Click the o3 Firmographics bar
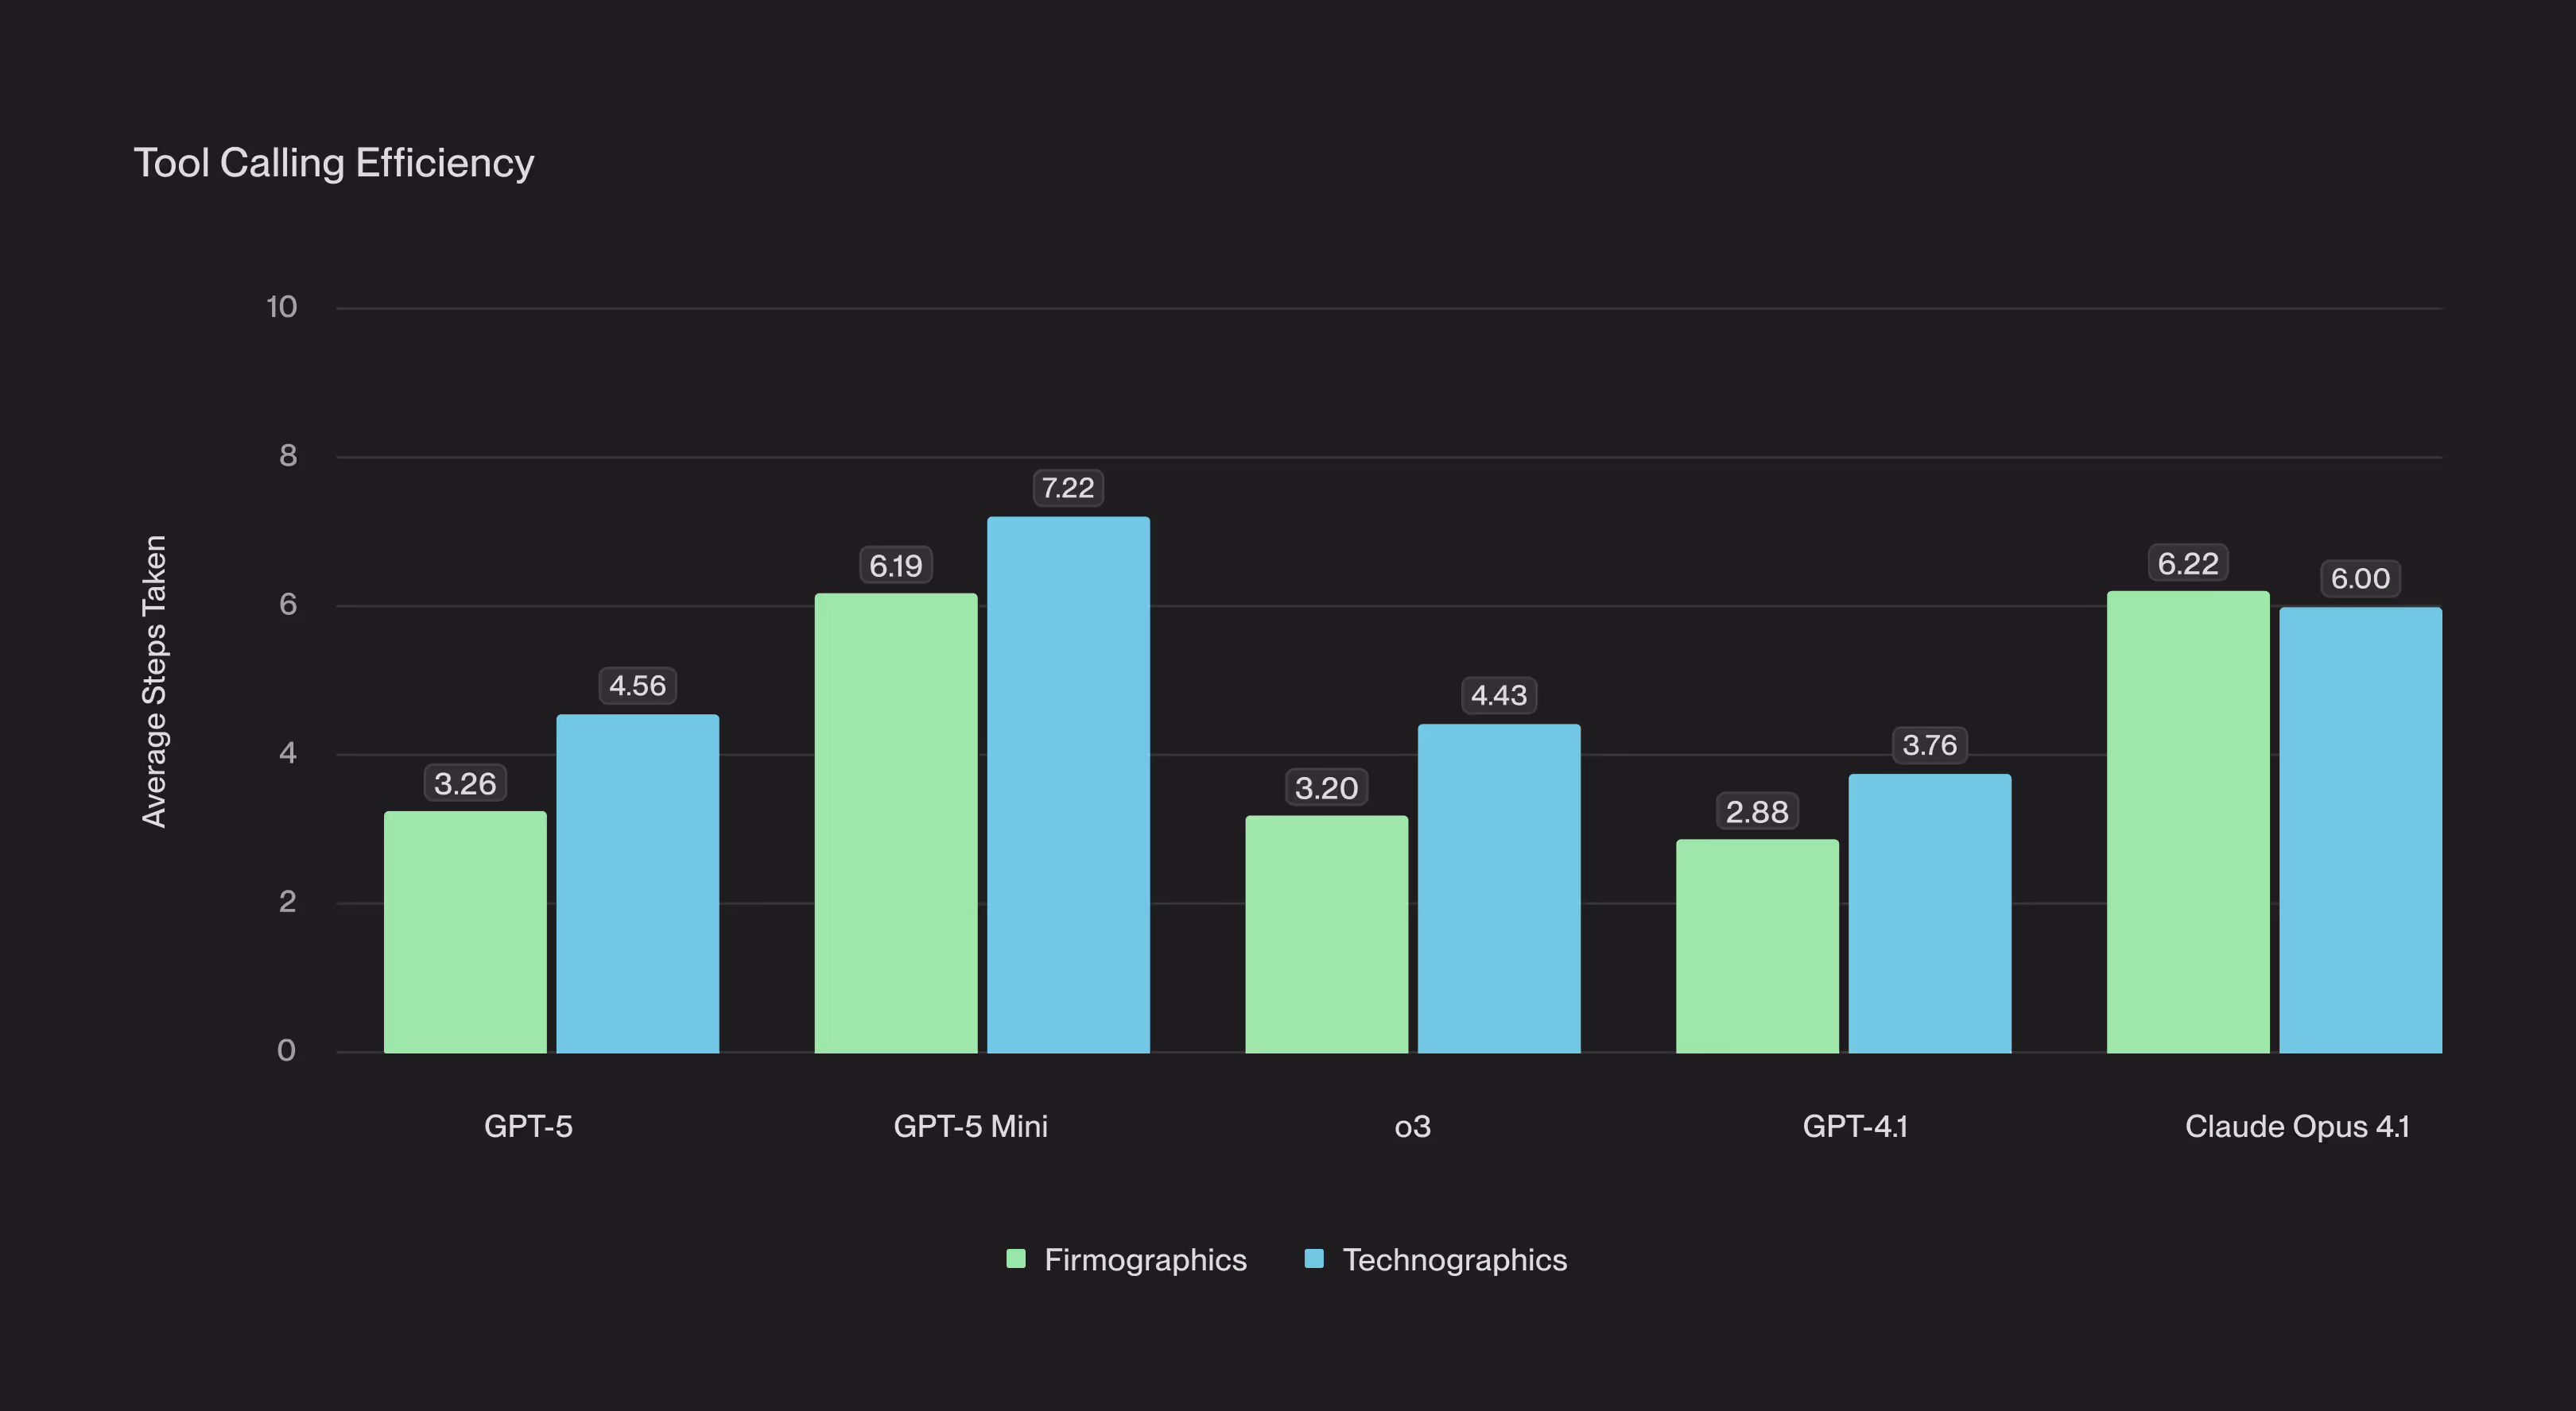2576x1411 pixels. (1326, 934)
